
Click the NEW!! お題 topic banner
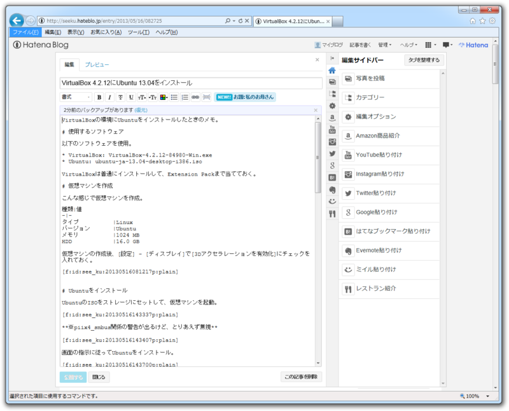pyautogui.click(x=245, y=97)
